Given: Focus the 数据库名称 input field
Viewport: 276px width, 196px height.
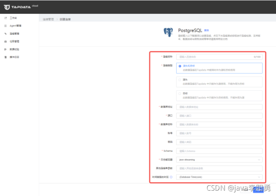Looking at the screenshot, I should click(219, 124).
